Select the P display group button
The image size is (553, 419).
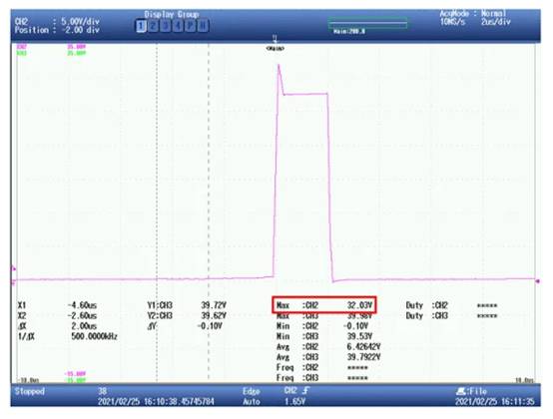click(x=191, y=26)
